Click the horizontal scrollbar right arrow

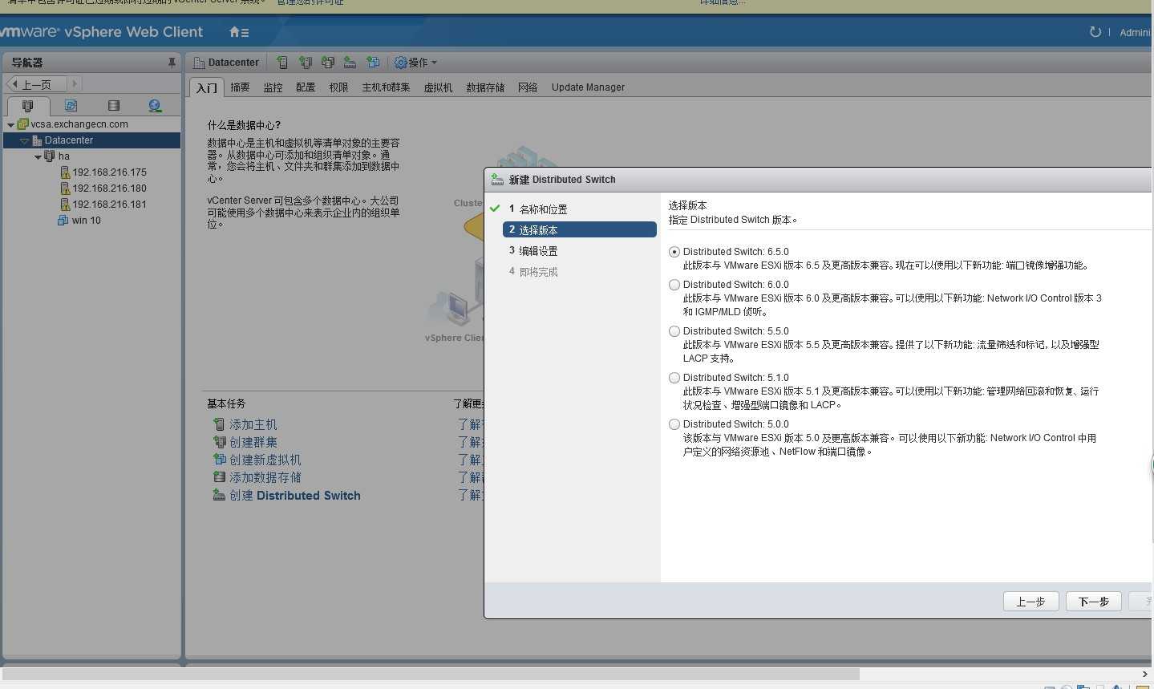tap(1144, 674)
